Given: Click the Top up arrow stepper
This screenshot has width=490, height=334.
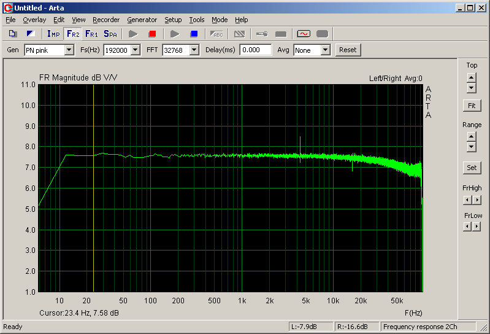Looking at the screenshot, I should click(x=471, y=77).
